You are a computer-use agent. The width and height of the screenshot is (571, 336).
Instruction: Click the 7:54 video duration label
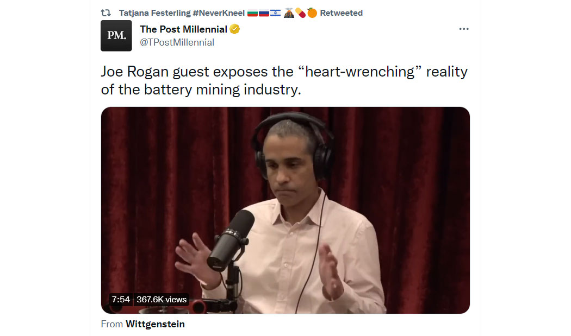pyautogui.click(x=121, y=299)
